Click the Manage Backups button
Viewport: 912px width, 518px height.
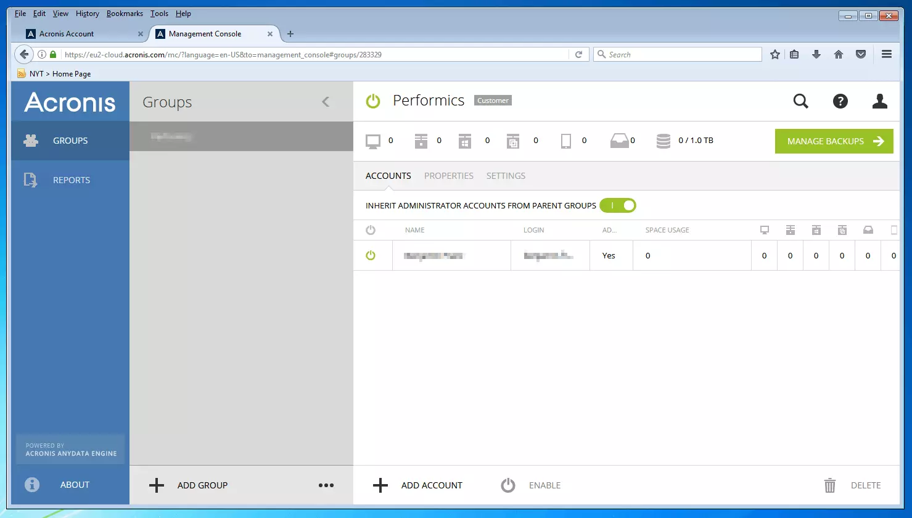click(x=834, y=141)
